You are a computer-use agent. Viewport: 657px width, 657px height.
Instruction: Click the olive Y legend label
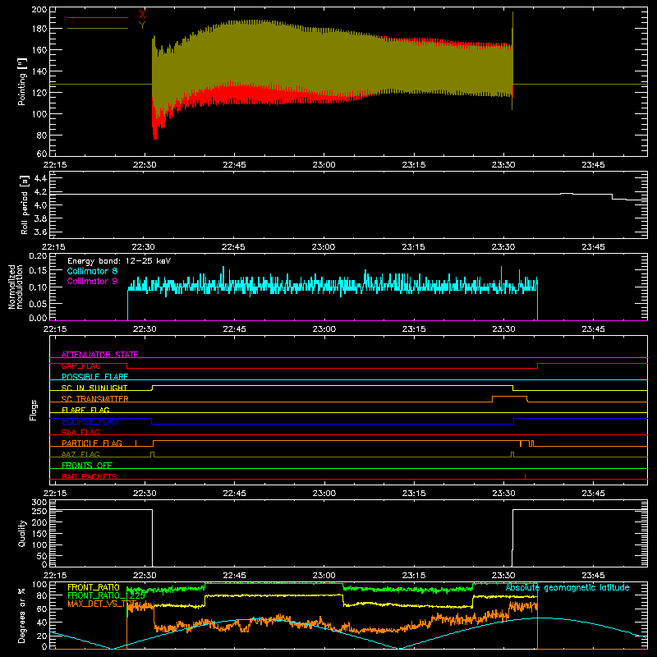(x=142, y=25)
